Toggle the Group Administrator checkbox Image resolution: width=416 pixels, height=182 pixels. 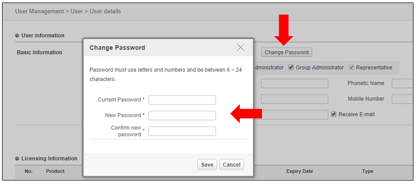[291, 67]
